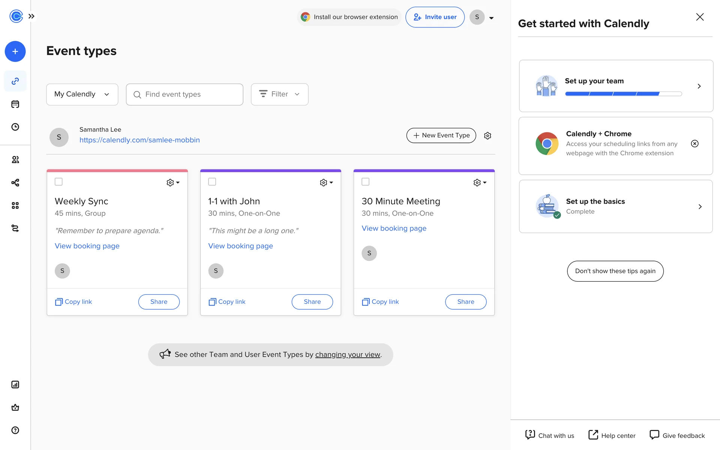The width and height of the screenshot is (720, 450).
Task: Open the changing your view link
Action: pos(348,355)
